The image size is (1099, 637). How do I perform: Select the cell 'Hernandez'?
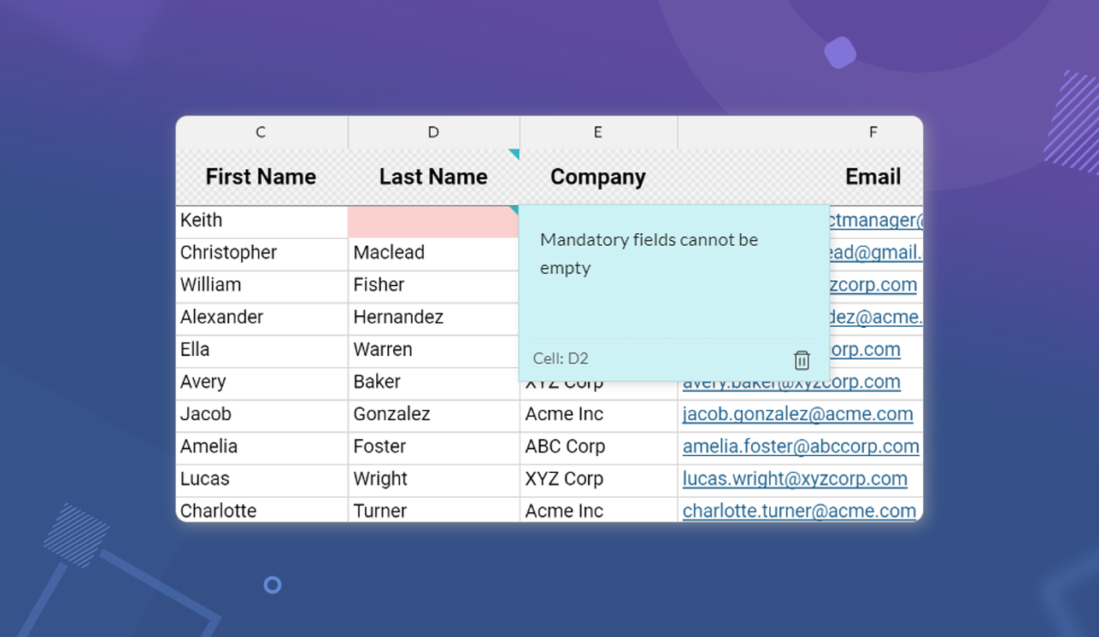click(434, 318)
